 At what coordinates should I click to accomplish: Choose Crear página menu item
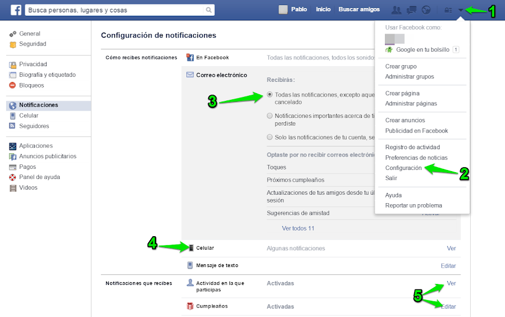[x=402, y=94]
